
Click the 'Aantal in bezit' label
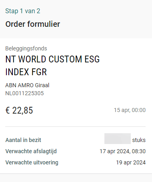[23, 140]
